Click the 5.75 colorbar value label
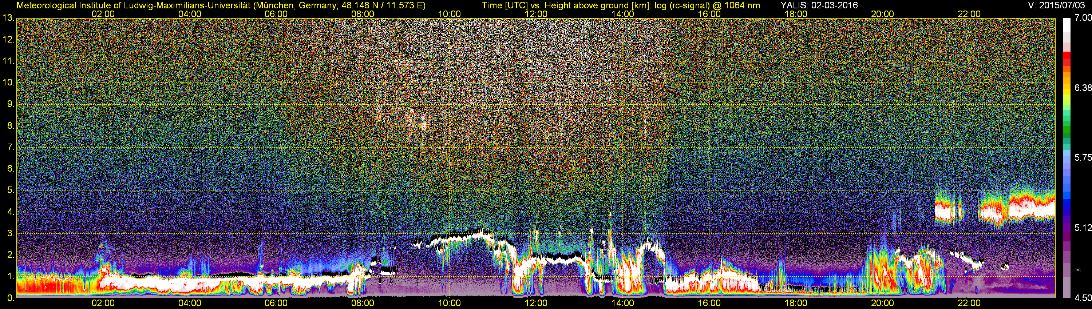Viewport: 1092px width, 309px height. click(x=1083, y=158)
